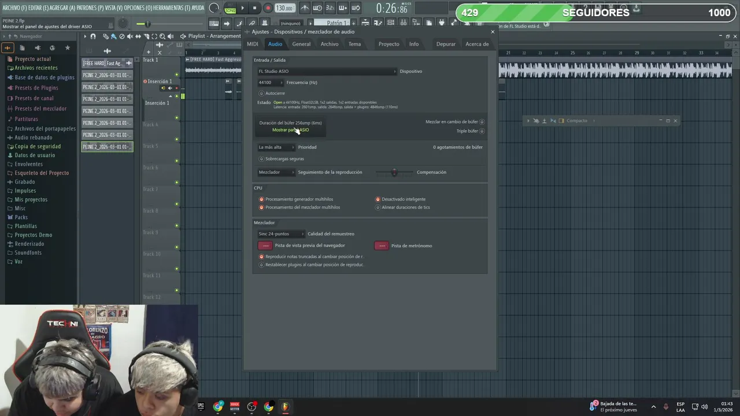Click the microphone icon in the system tray
This screenshot has width=740, height=416.
coord(666,407)
